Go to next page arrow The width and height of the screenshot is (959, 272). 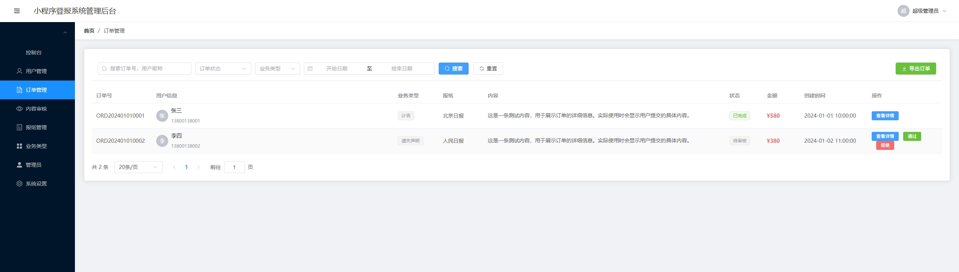coord(199,167)
